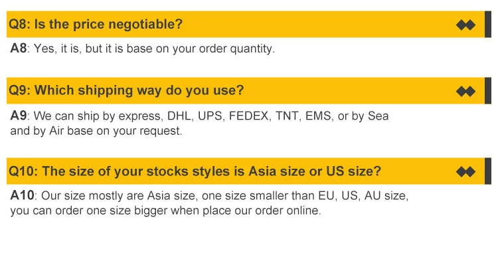Click the Q8 label in yellow header

coord(18,25)
